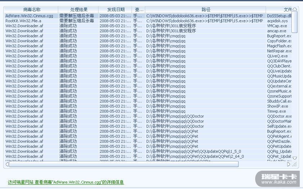Select file name QzoneSupport cell
The height and width of the screenshot is (189, 303).
[279, 96]
